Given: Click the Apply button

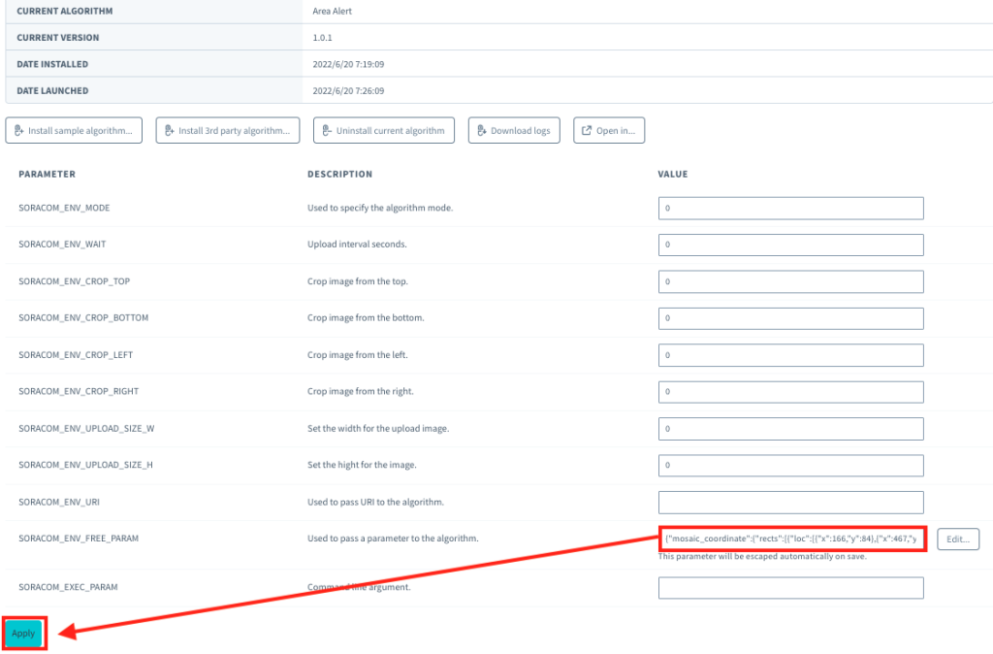Looking at the screenshot, I should click(23, 633).
